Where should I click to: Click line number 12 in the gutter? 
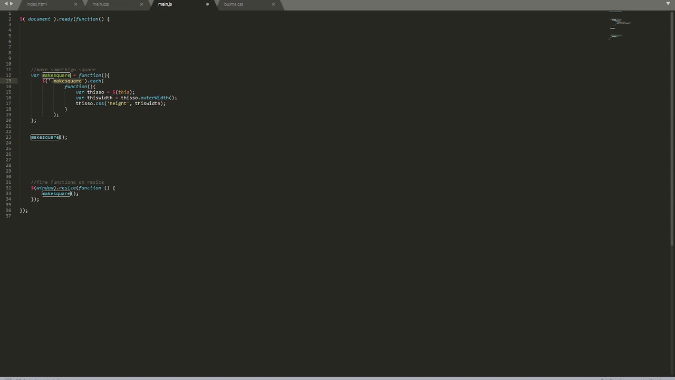tap(8, 75)
